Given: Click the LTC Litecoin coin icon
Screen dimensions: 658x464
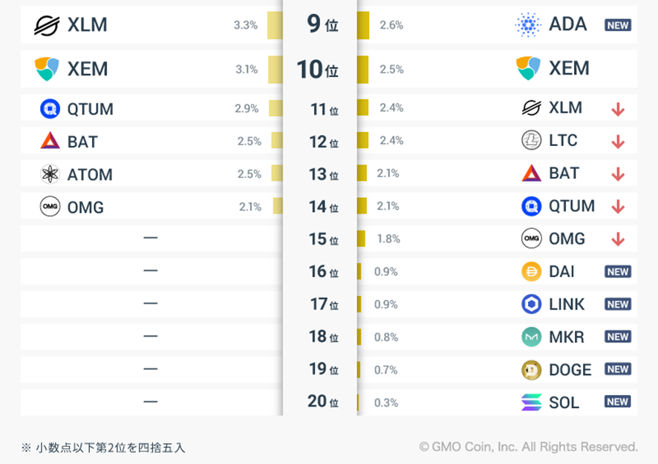Looking at the screenshot, I should (531, 140).
